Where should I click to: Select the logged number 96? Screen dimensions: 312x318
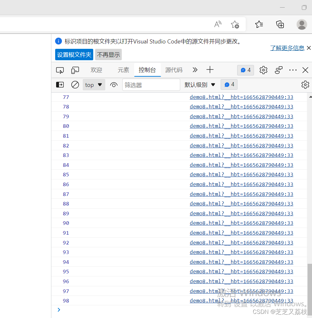[x=66, y=282]
